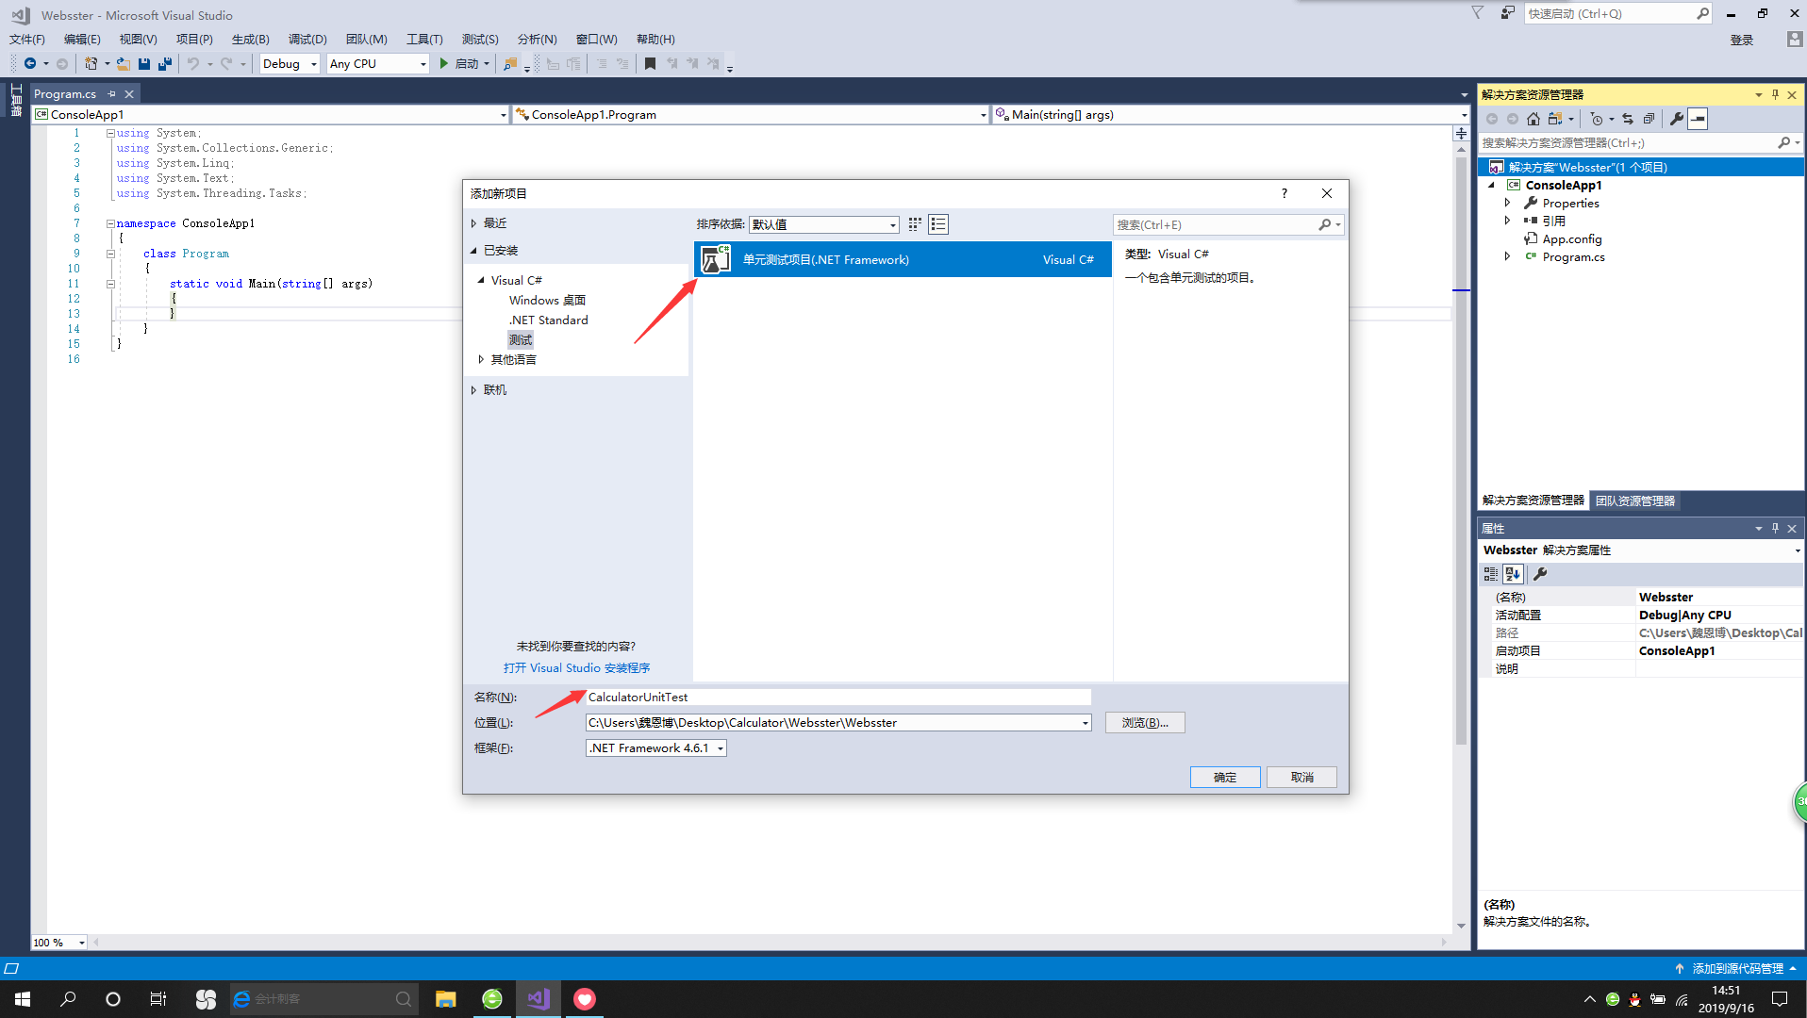
Task: Expand the Properties node in Solution Explorer
Action: click(1507, 203)
